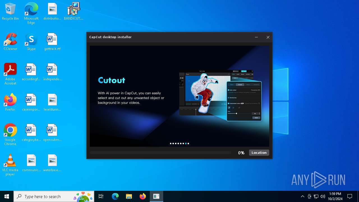The image size is (359, 202).
Task: Click the taskbar clock showing 1:59 PM
Action: 335,196
